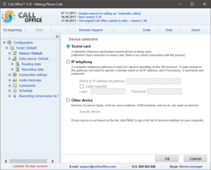Click the Reading data icon
This screenshot has height=170, width=211.
click(x=18, y=64)
